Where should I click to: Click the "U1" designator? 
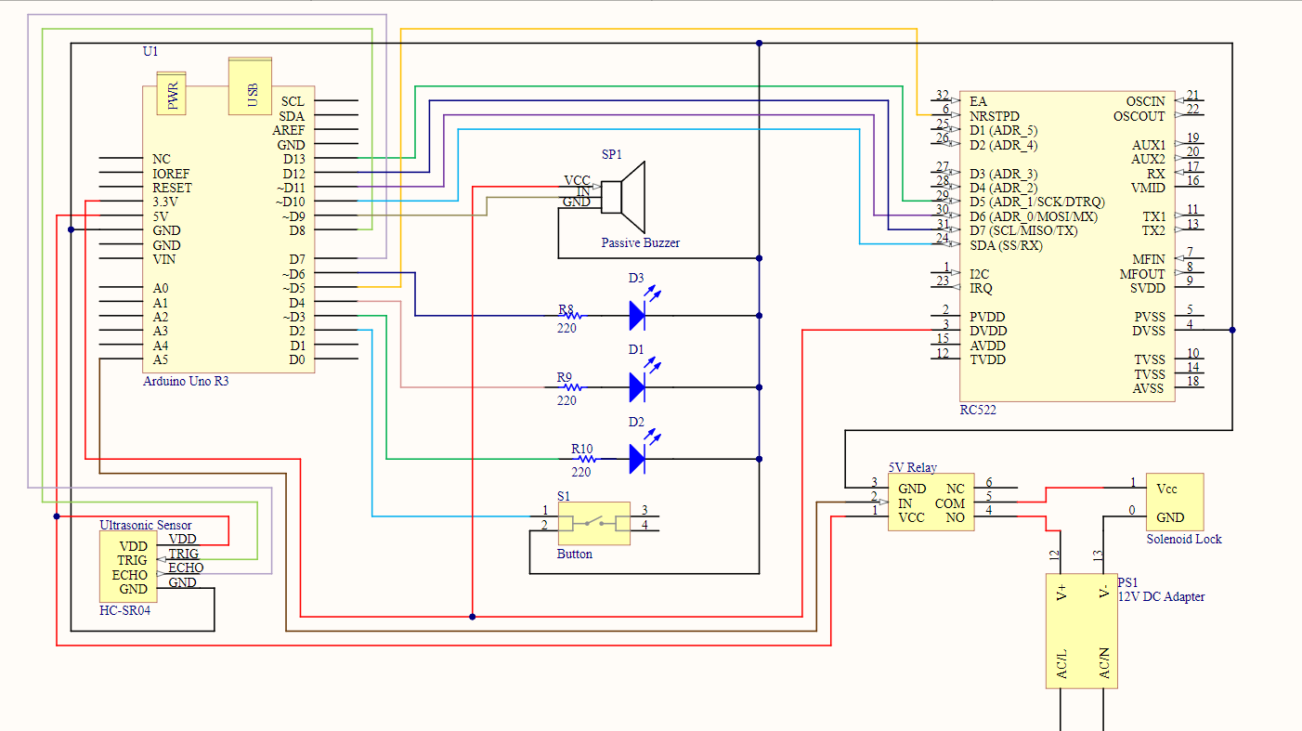150,52
